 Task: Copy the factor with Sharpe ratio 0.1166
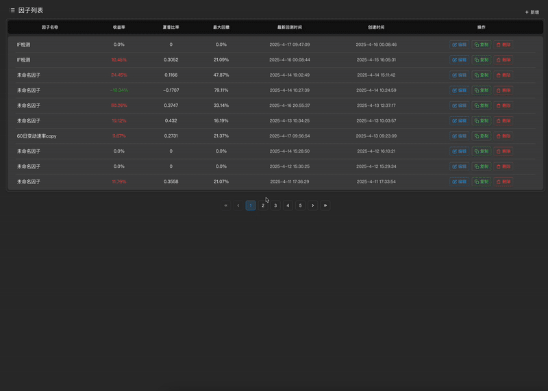click(482, 75)
